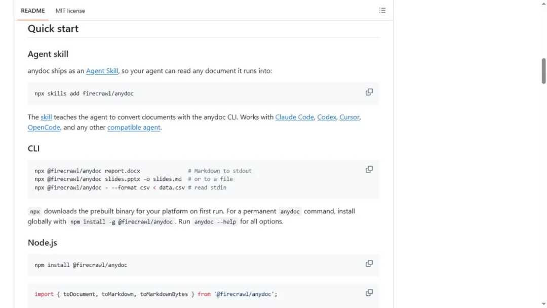Click the inline 'anydoc' code after permanent
547x308 pixels.
[x=290, y=212]
